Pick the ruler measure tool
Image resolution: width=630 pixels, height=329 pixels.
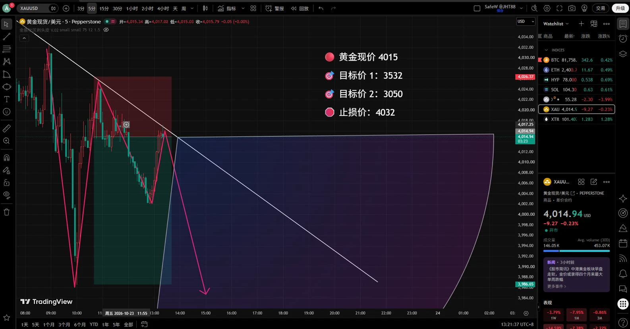pos(7,128)
